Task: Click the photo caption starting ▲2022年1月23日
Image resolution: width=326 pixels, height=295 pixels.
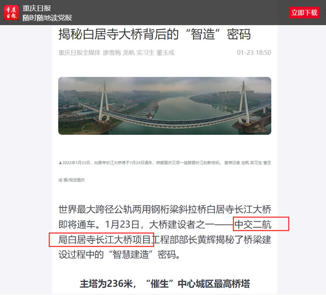Action: (x=165, y=162)
